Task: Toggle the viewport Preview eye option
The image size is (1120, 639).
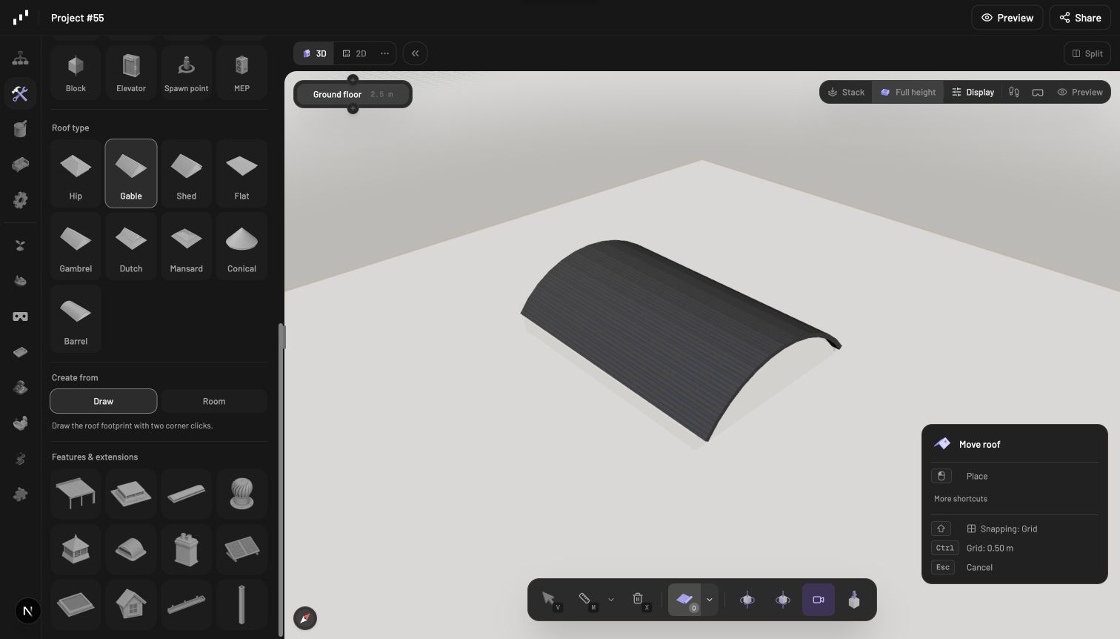Action: 1080,93
